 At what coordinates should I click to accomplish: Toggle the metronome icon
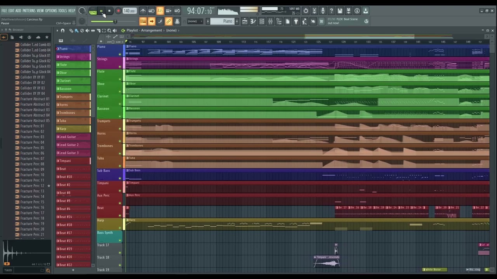click(x=143, y=11)
